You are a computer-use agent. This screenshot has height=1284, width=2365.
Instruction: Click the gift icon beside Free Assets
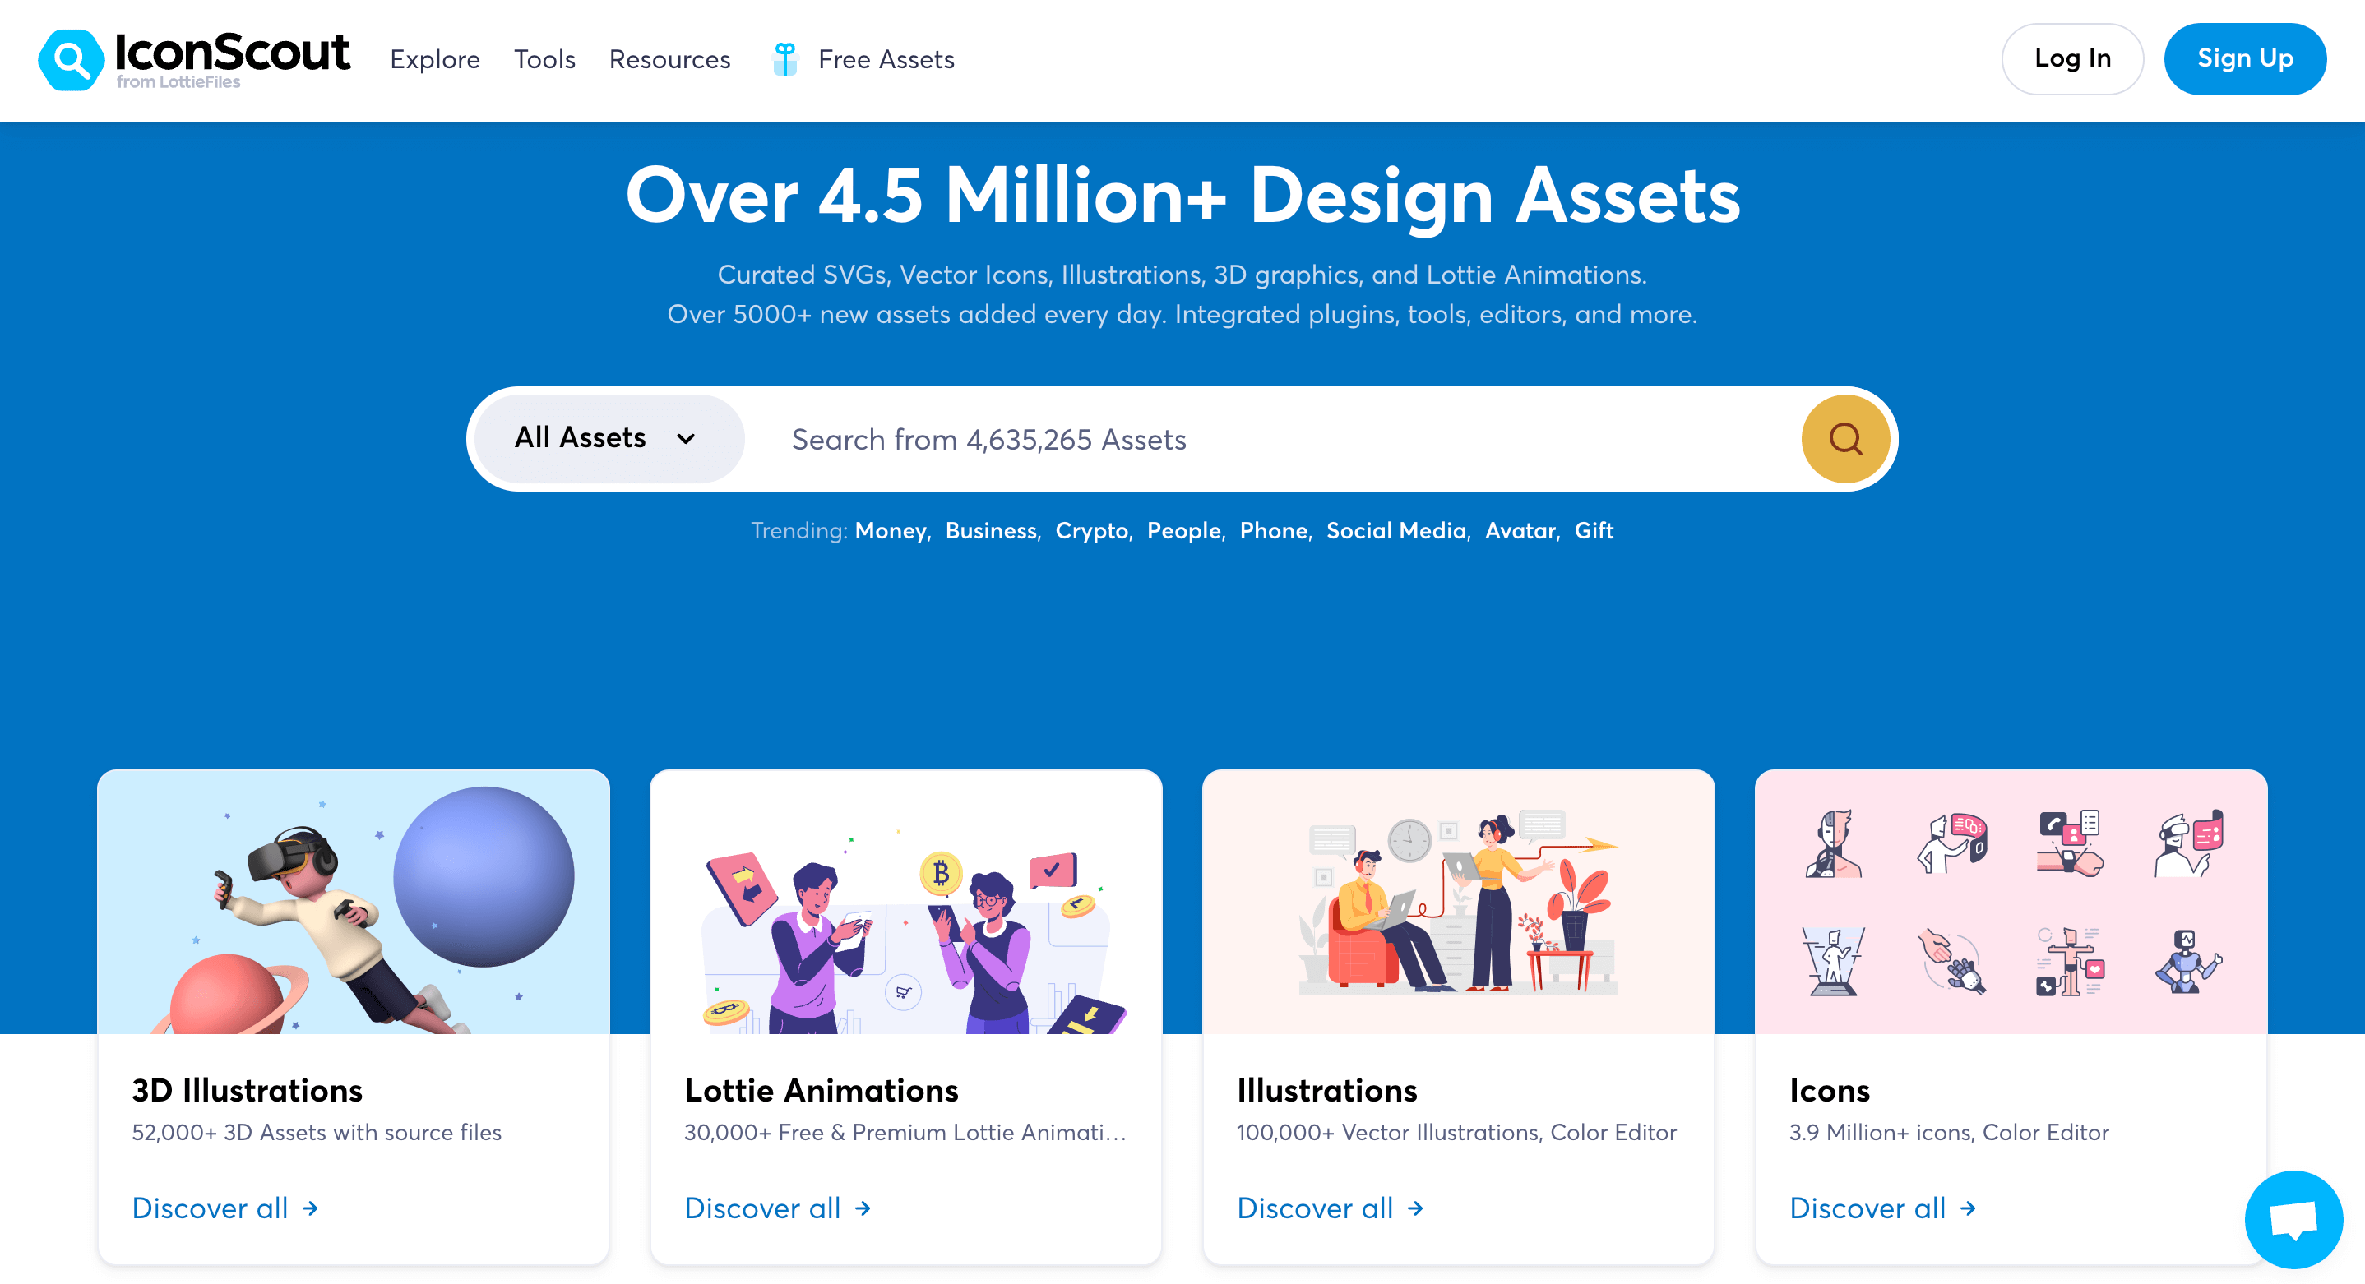click(785, 58)
